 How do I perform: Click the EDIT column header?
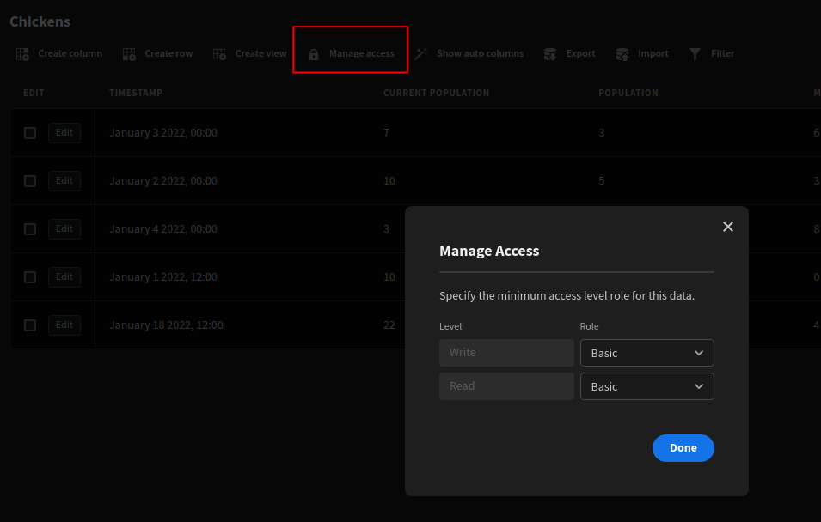34,93
